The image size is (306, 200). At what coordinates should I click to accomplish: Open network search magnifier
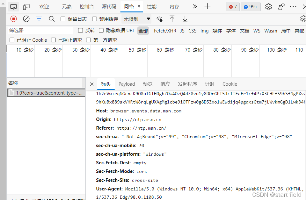tap(52, 19)
